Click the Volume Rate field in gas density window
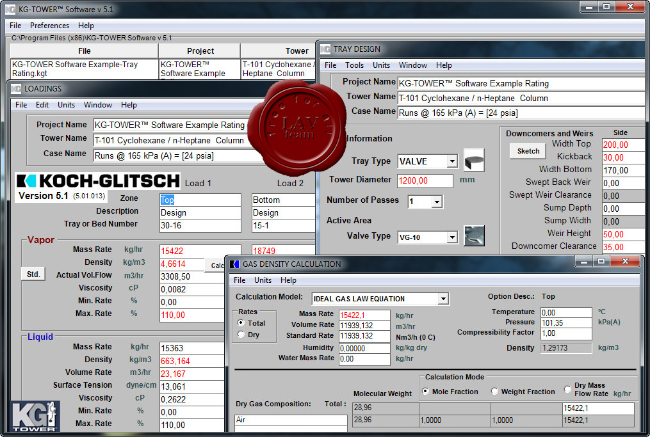The image size is (650, 437). click(364, 326)
